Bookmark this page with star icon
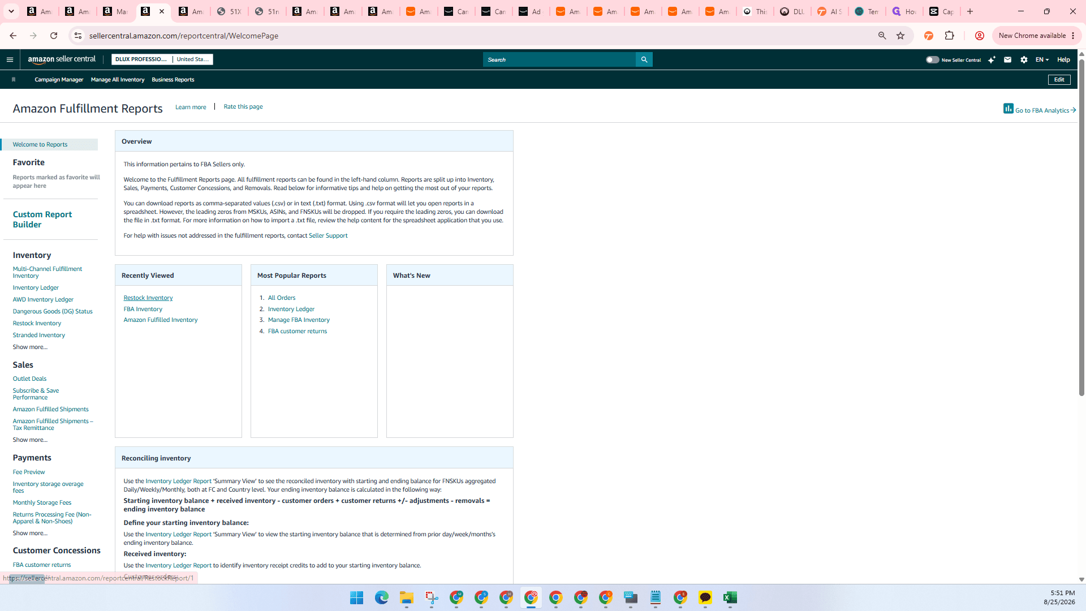The width and height of the screenshot is (1086, 611). [x=900, y=36]
